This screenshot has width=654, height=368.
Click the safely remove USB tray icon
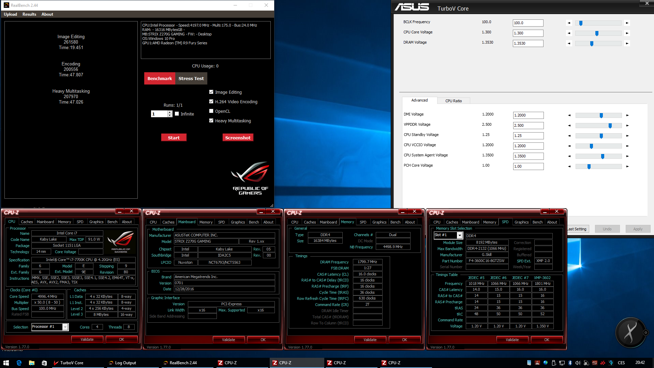click(x=553, y=363)
